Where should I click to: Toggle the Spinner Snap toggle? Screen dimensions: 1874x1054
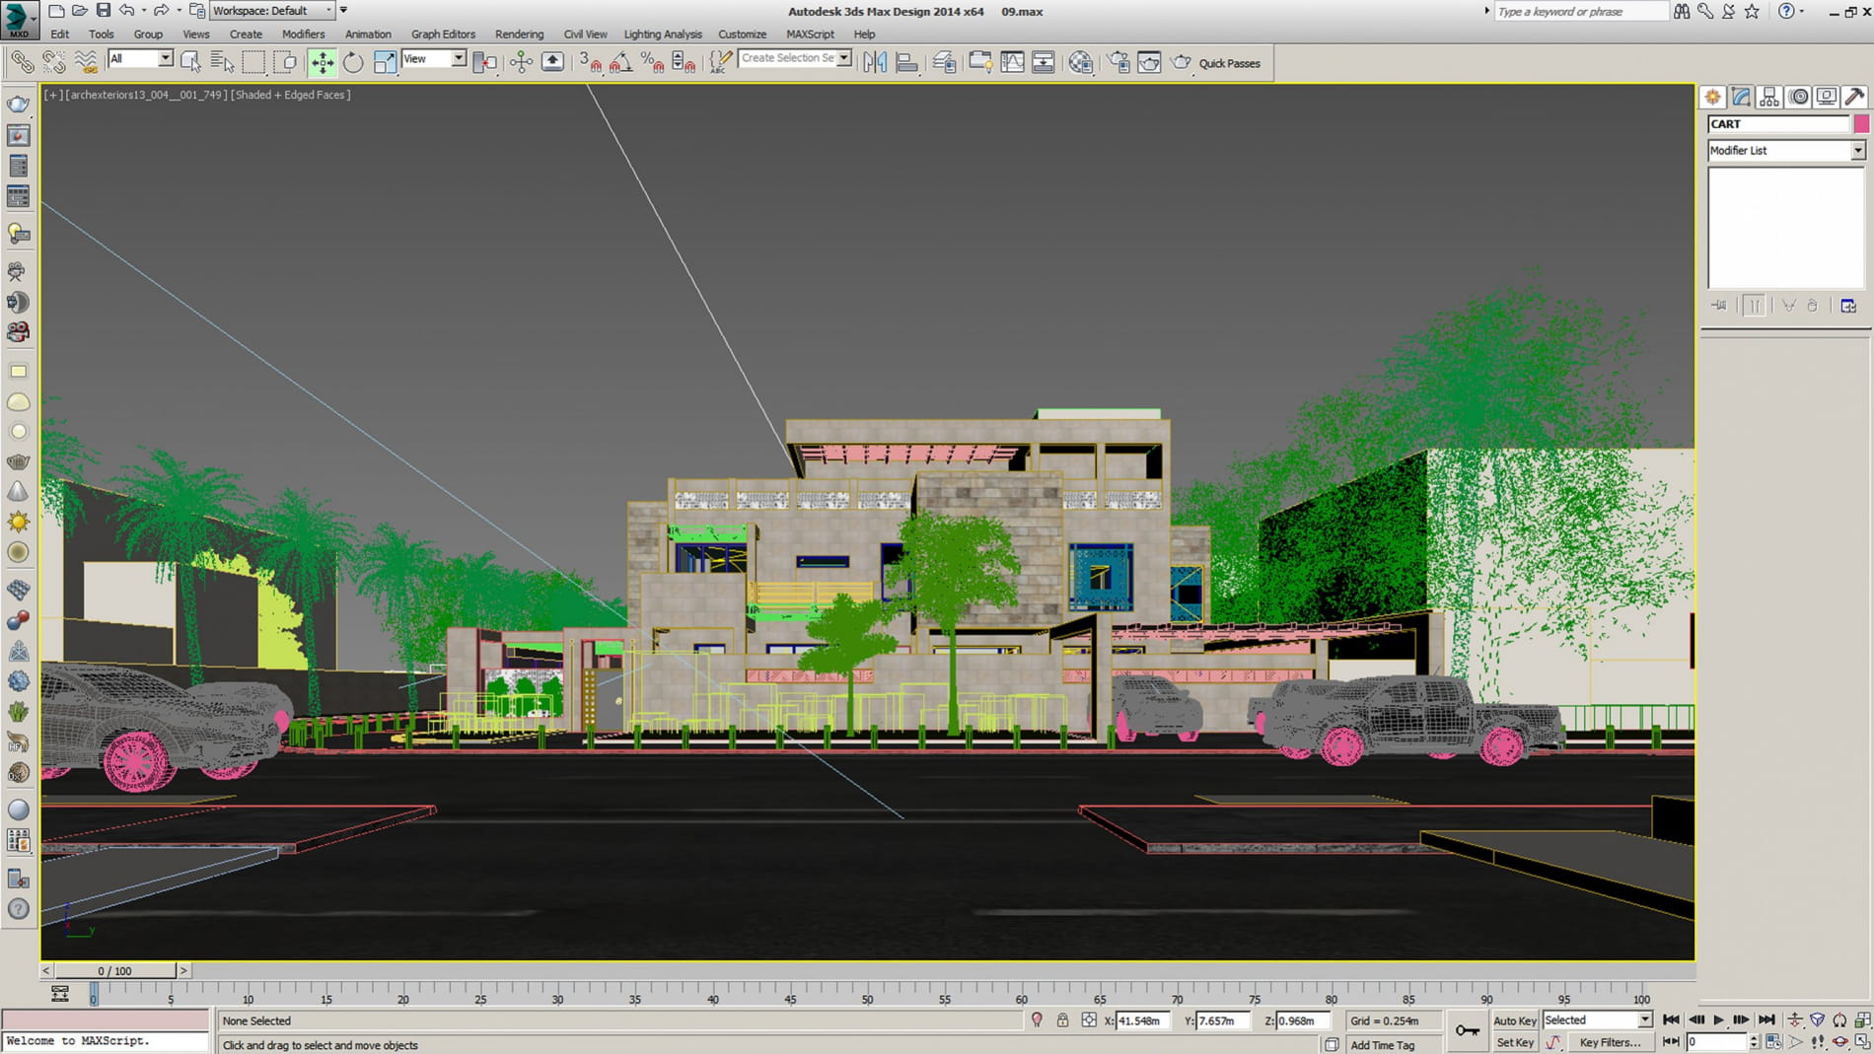(684, 62)
